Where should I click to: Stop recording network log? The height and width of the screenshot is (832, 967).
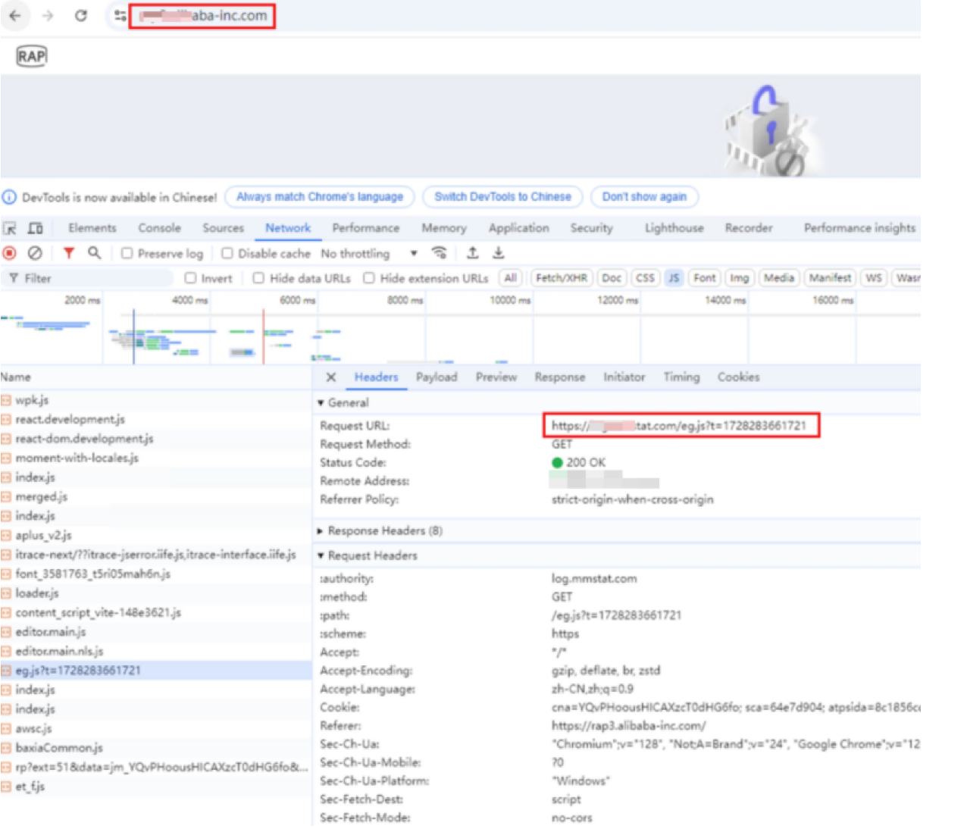[10, 253]
